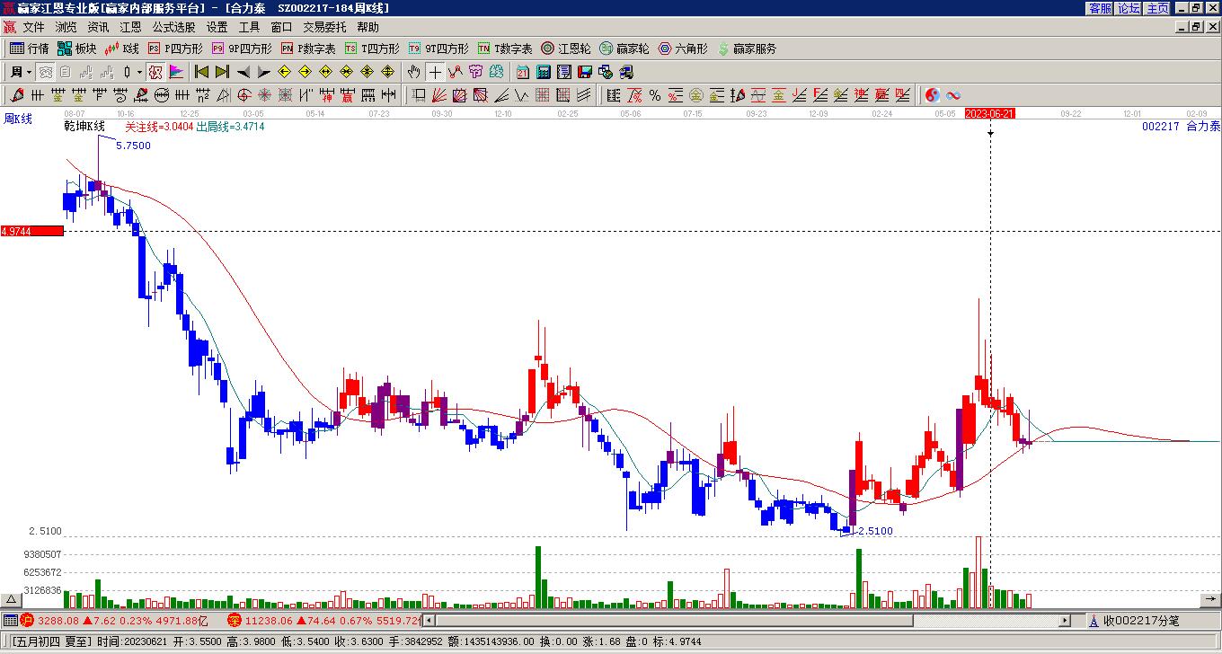Open the 设置 menu

coord(217,27)
